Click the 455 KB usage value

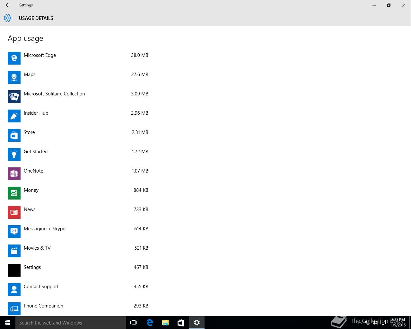click(141, 287)
